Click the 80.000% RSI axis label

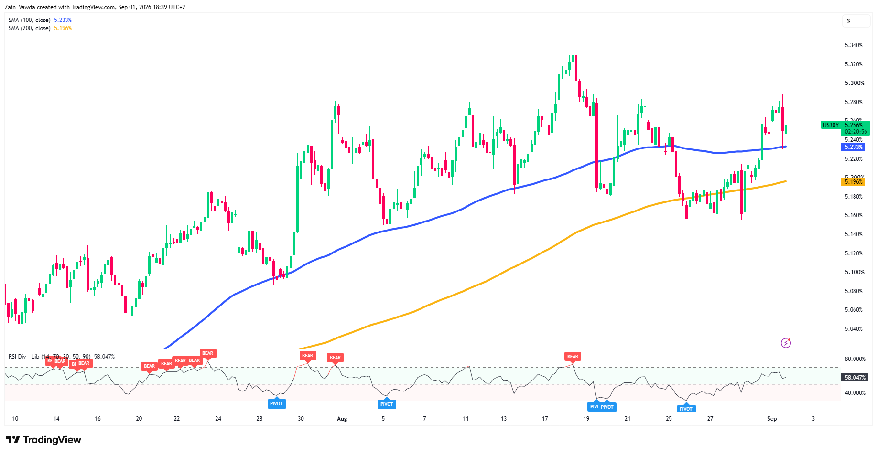point(855,359)
